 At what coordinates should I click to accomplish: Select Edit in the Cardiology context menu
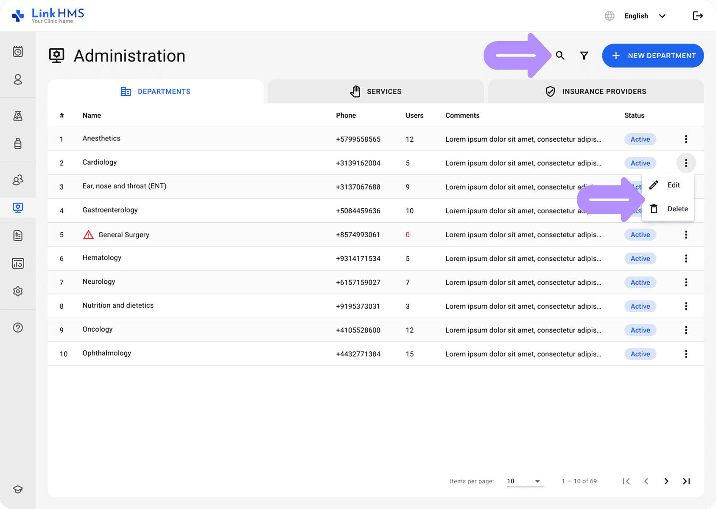[x=674, y=185]
